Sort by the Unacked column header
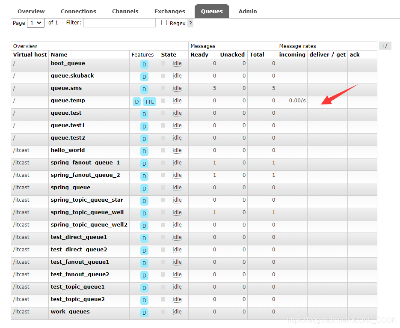The image size is (400, 328). tap(232, 55)
